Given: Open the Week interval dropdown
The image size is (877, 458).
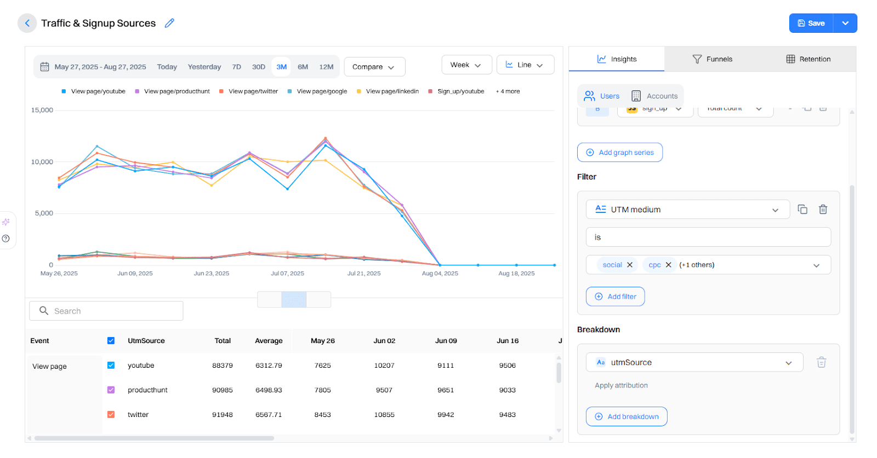Looking at the screenshot, I should pos(466,65).
